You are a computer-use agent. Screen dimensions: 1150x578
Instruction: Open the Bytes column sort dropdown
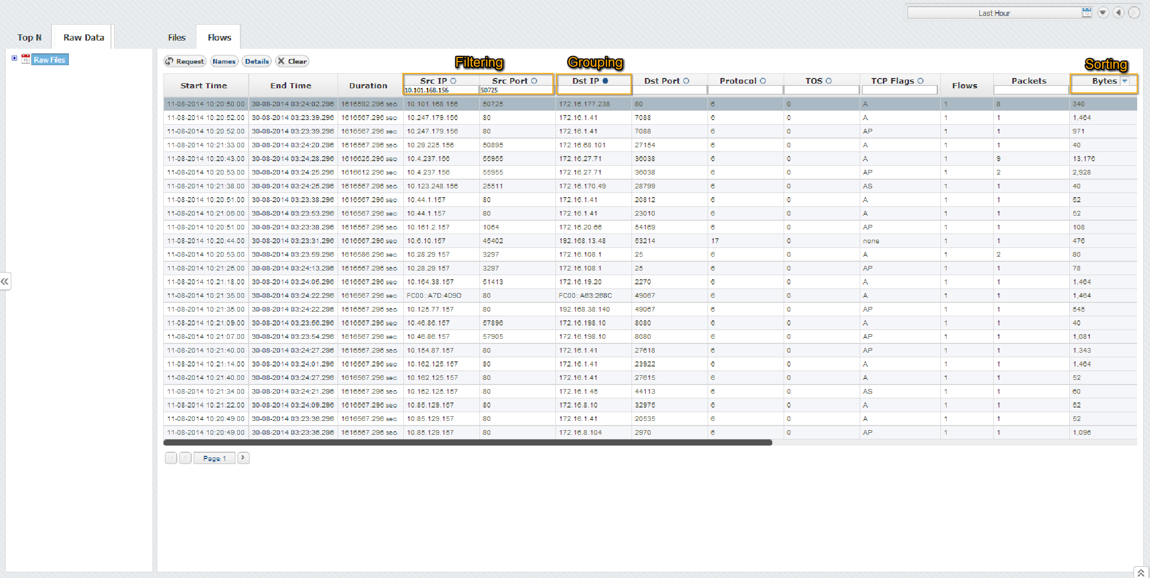[1125, 81]
